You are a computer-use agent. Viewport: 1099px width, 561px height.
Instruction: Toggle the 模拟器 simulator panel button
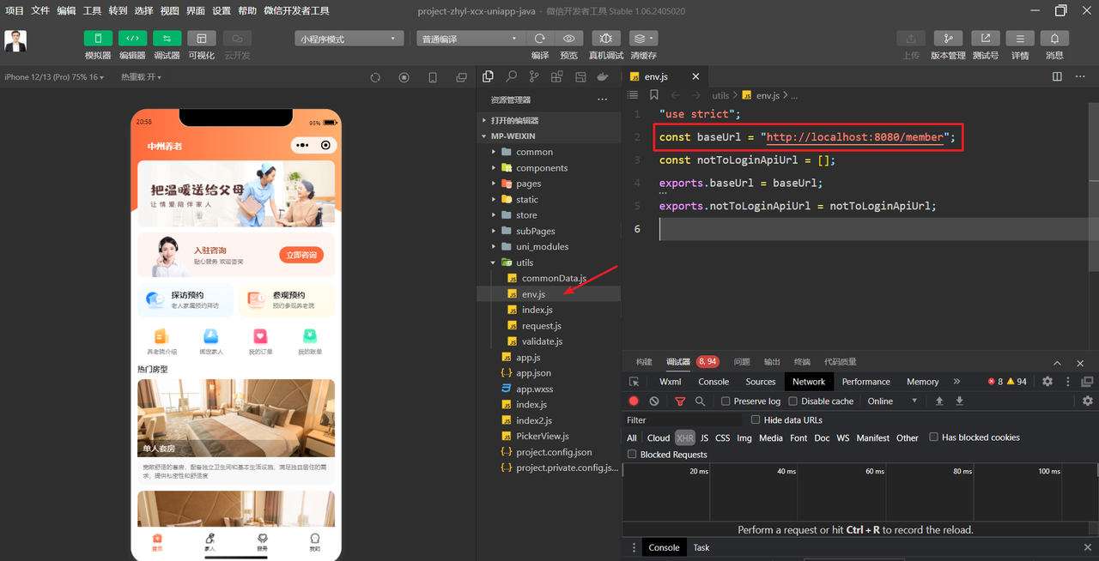click(98, 39)
